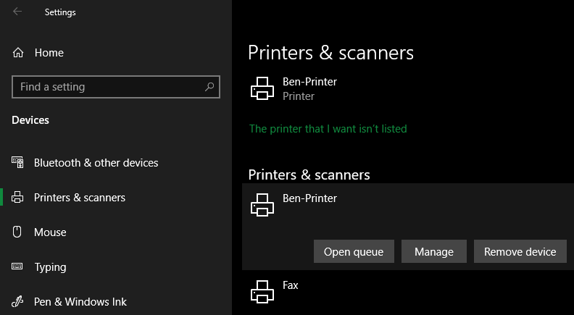Viewport: 574px width, 315px height.
Task: Click "The printer that I want isn't listed"
Action: pyautogui.click(x=328, y=129)
